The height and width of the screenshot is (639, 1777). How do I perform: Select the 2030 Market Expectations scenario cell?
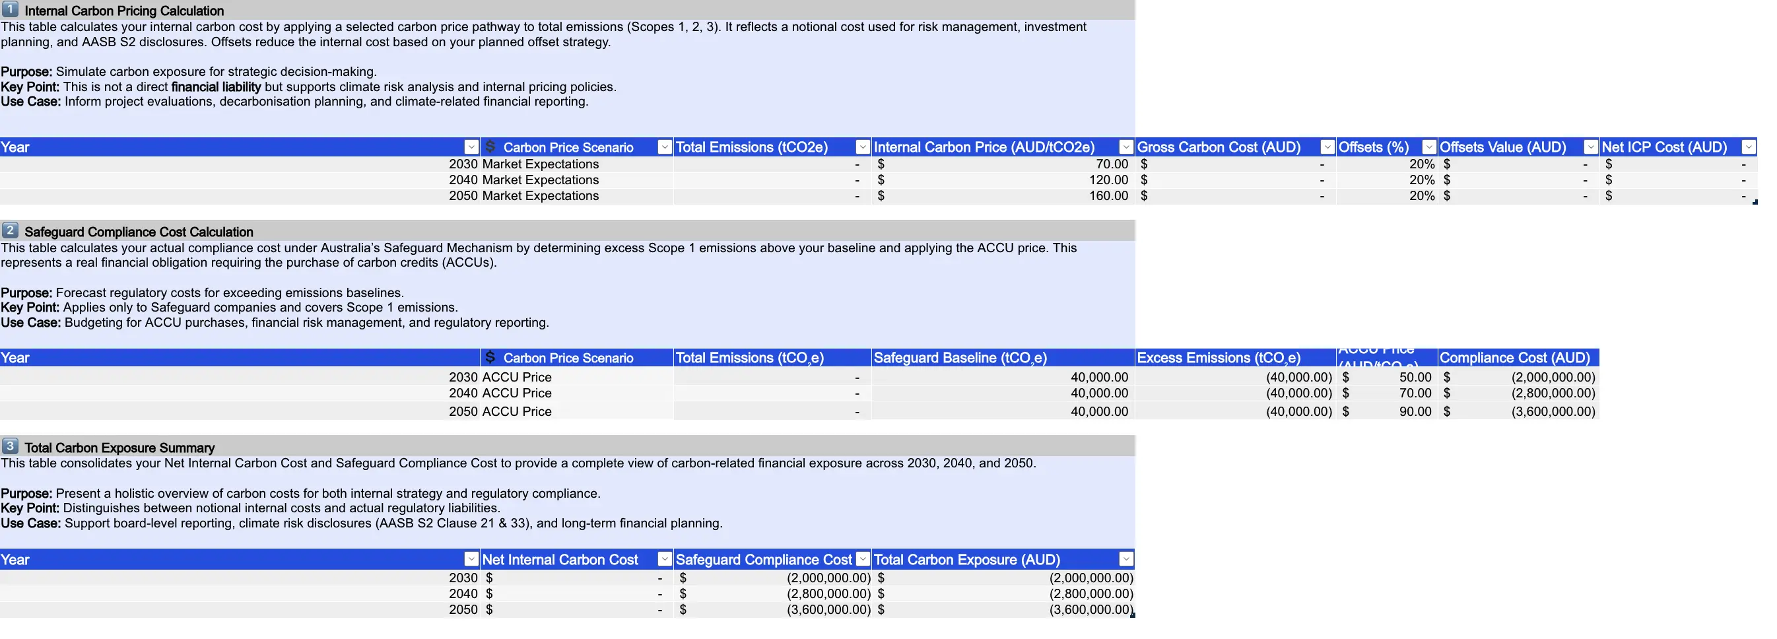point(577,164)
